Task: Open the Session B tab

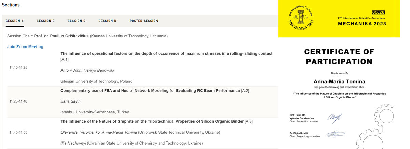Action: (46, 21)
